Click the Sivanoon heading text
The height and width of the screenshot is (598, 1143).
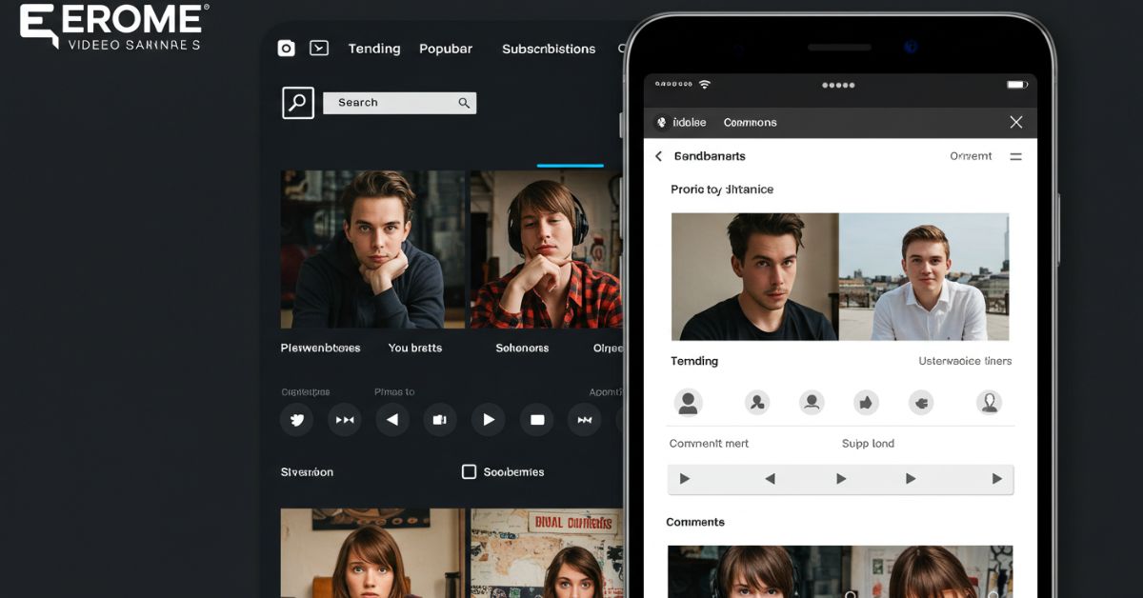coord(307,471)
